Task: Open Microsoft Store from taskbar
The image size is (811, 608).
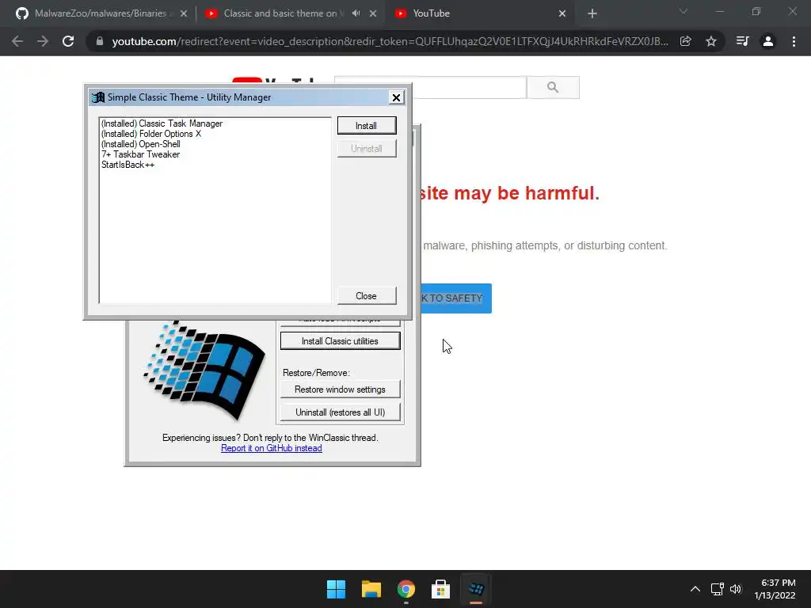Action: (440, 589)
